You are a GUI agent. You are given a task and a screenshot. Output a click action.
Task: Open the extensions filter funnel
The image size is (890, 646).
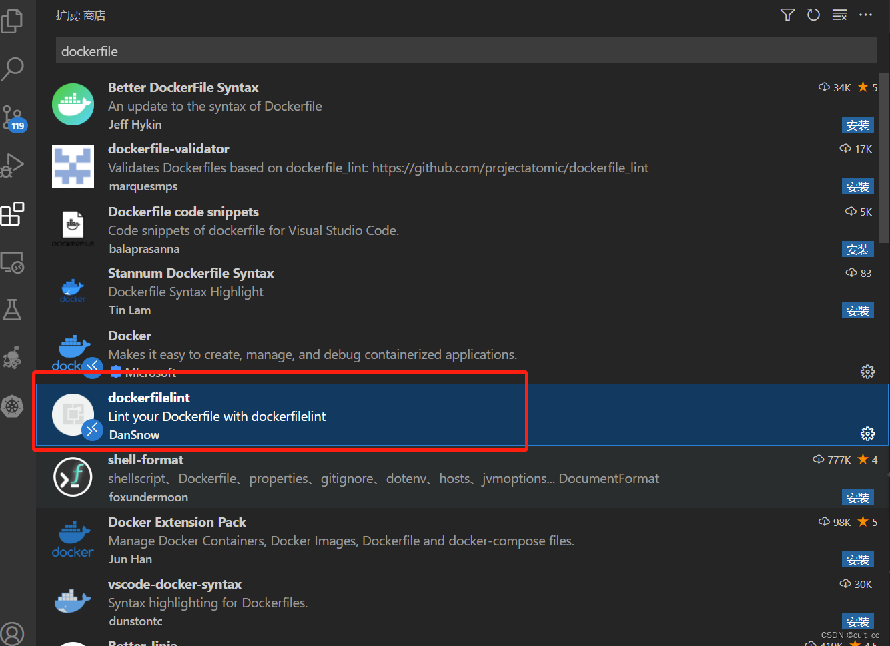(x=787, y=15)
